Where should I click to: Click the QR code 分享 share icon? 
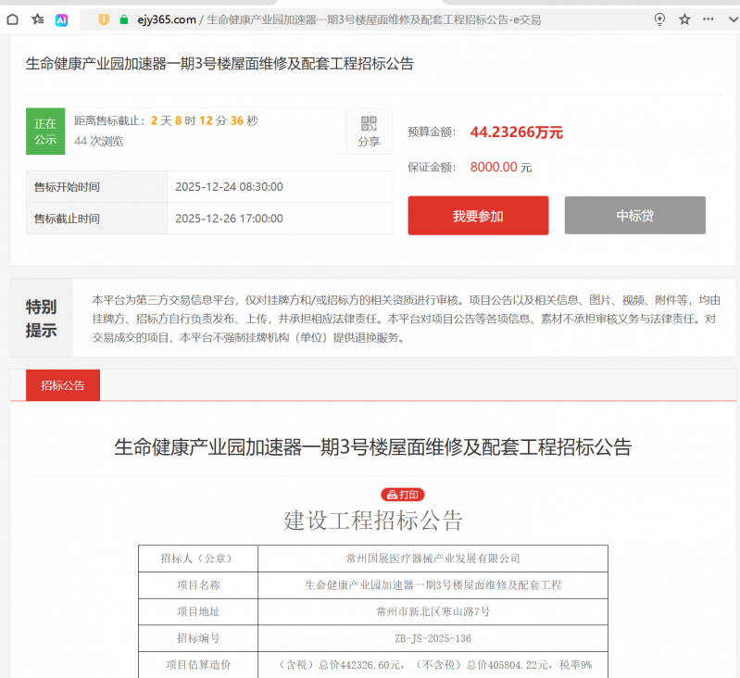tap(369, 132)
